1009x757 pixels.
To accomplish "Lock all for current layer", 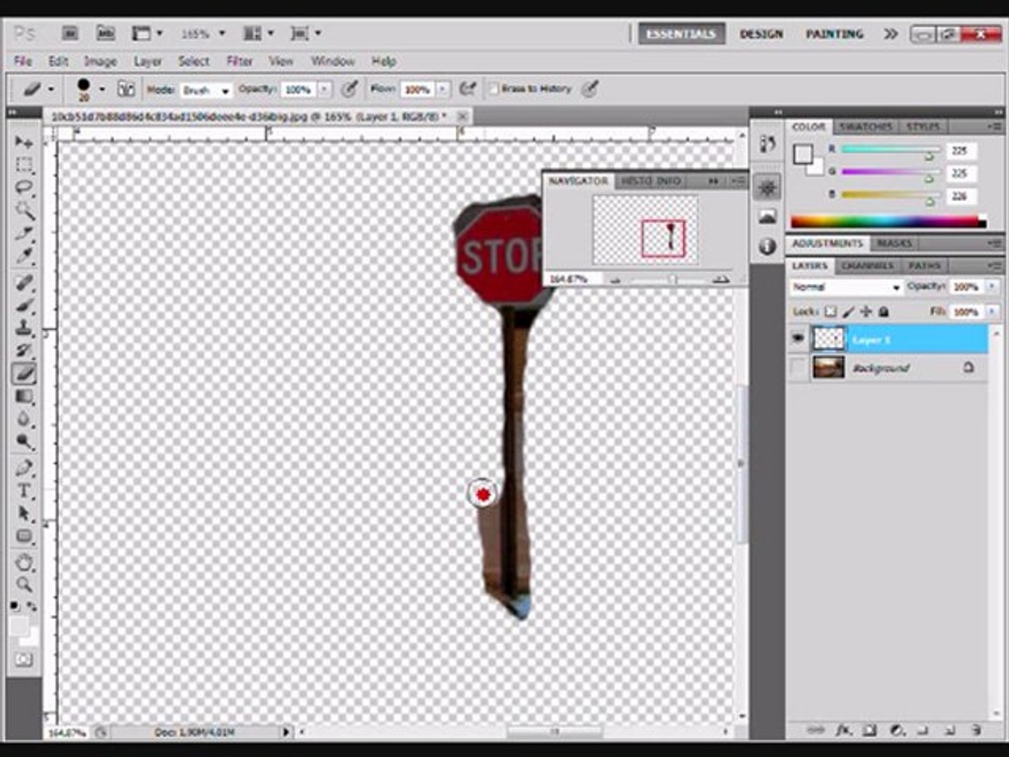I will [884, 311].
